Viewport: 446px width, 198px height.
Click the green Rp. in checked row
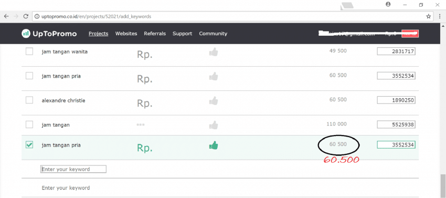point(145,148)
